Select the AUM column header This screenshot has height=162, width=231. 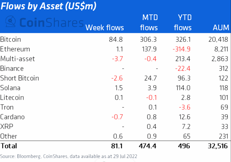(221, 27)
